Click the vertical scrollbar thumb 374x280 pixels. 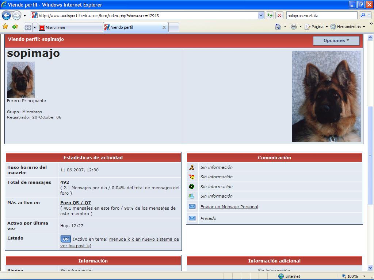370,155
